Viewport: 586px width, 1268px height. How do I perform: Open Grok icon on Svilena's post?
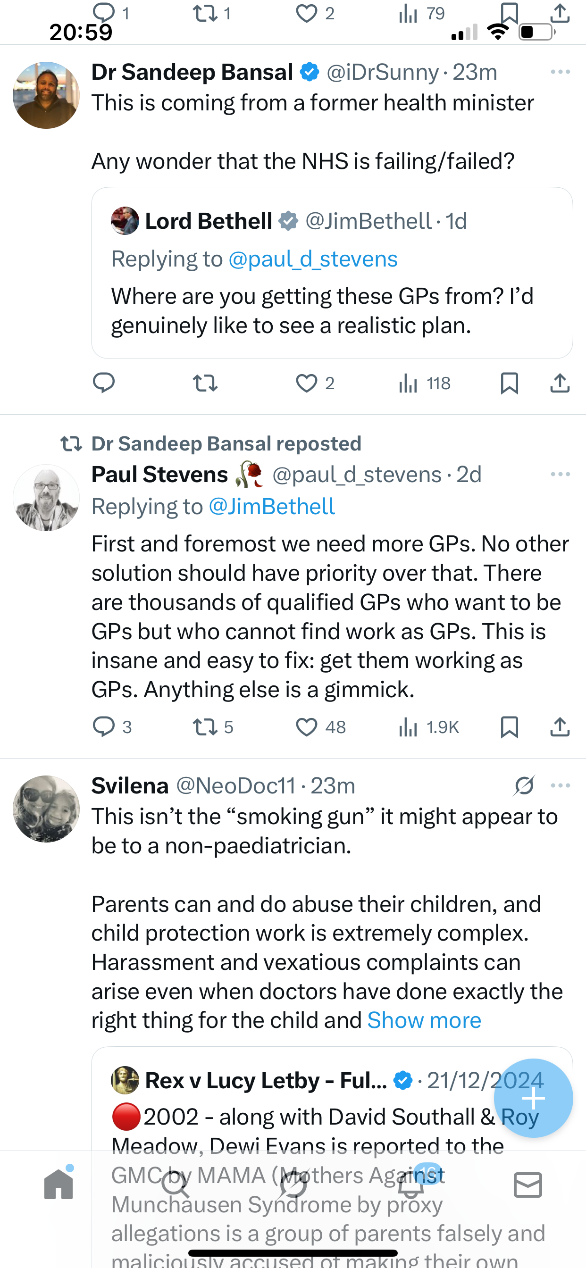click(x=524, y=785)
